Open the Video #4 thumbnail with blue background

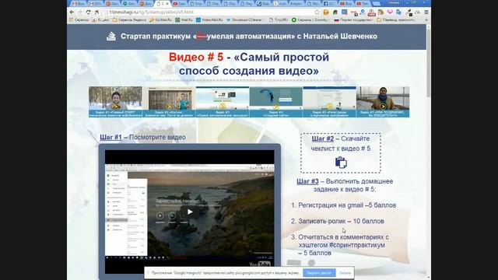click(275, 102)
